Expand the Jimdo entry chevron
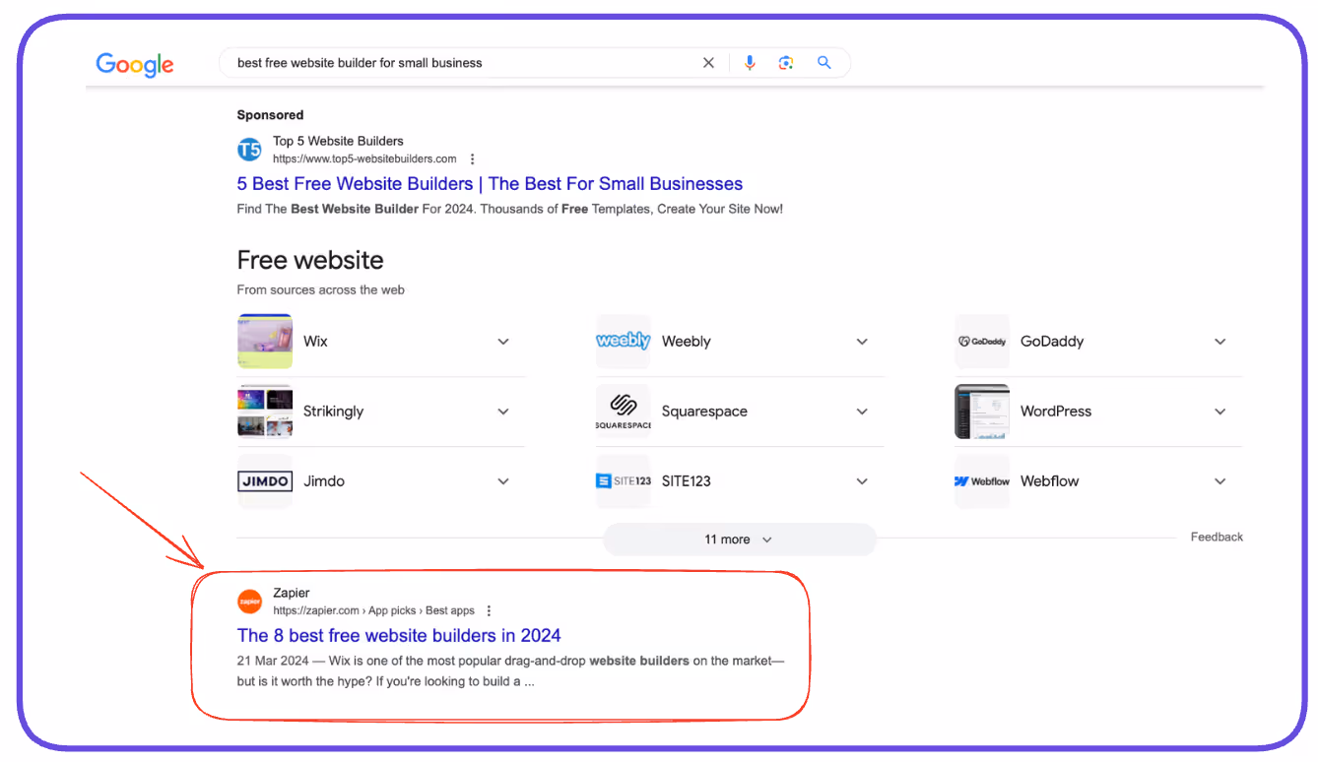Screen dimensions: 1318x762 pyautogui.click(x=503, y=481)
